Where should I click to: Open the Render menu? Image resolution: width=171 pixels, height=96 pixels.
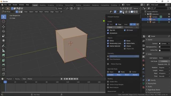pyautogui.click(x=15, y=5)
